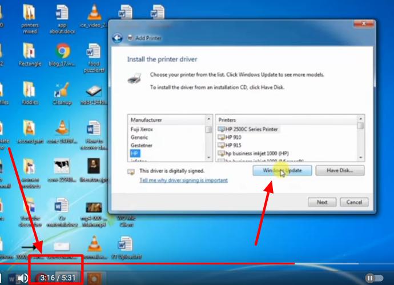Select 'Fuji Xerox' in the Manufacturer list
The height and width of the screenshot is (285, 394).
tap(142, 129)
